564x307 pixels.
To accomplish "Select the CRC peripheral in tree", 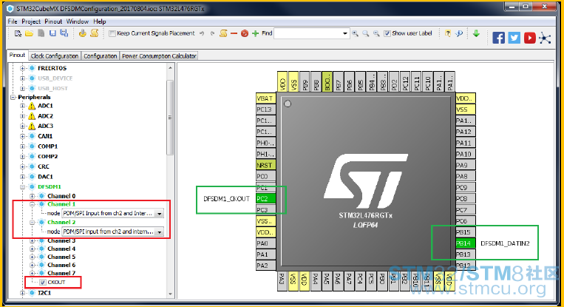I will [44, 166].
